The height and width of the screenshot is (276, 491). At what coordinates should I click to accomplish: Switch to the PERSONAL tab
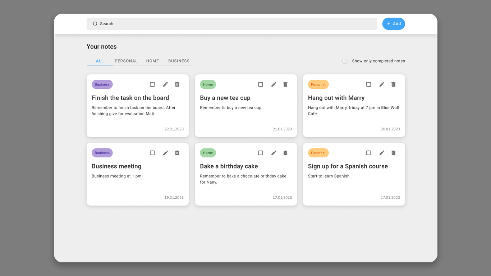[x=126, y=61]
